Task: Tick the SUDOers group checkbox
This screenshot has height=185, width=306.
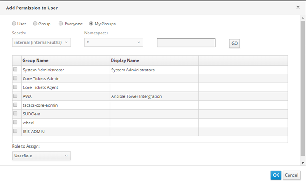Action: [16, 114]
